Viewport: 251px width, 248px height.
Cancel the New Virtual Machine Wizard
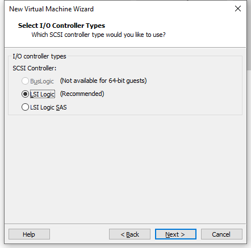(x=221, y=234)
